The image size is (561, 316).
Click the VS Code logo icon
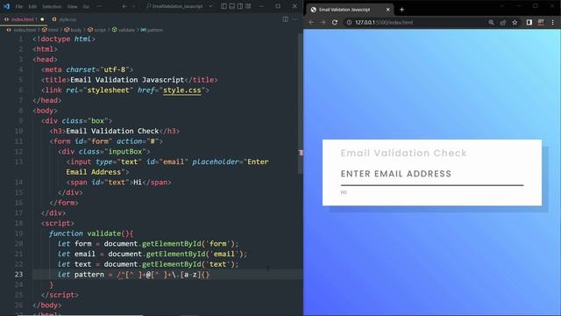(x=6, y=6)
